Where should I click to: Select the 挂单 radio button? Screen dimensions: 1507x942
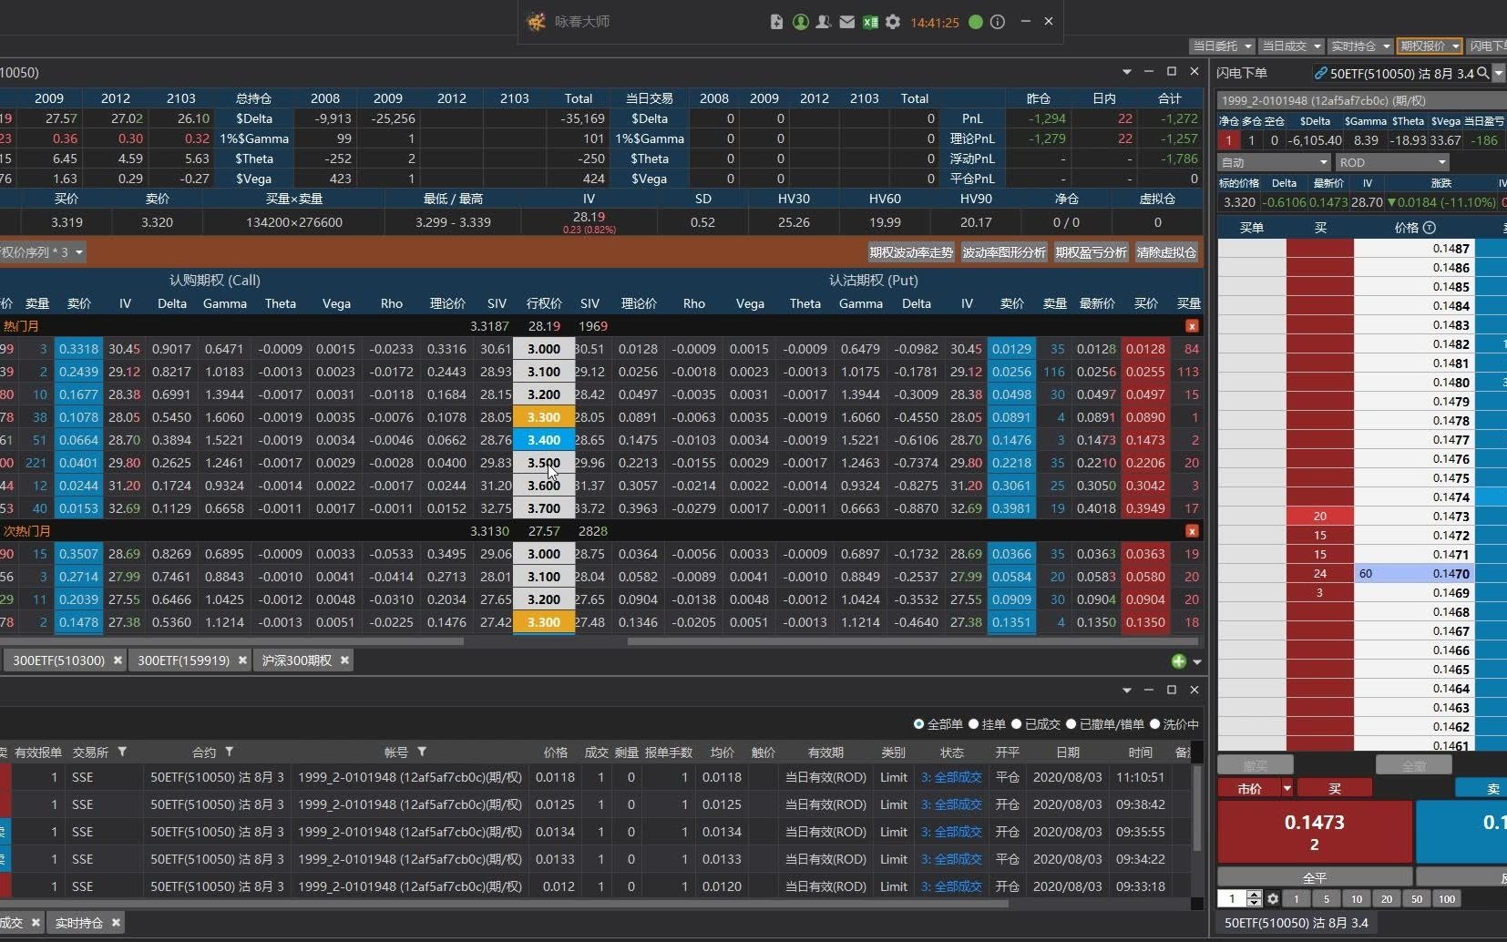coord(973,724)
